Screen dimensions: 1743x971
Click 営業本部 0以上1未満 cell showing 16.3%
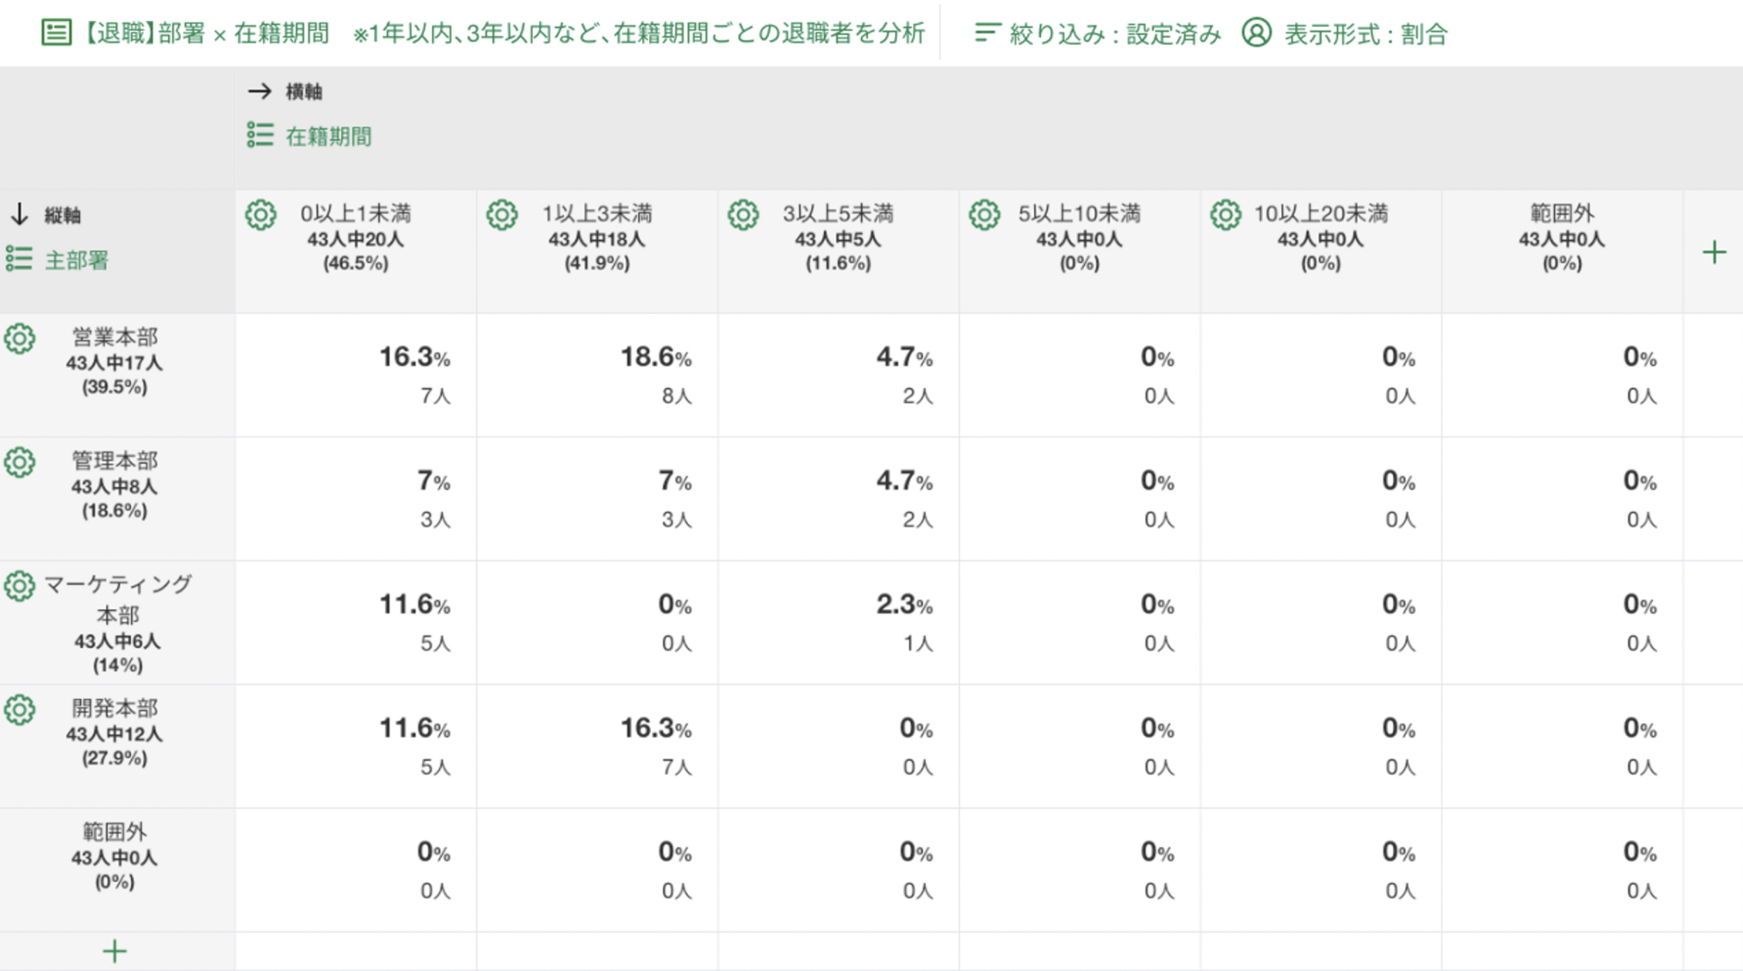356,375
